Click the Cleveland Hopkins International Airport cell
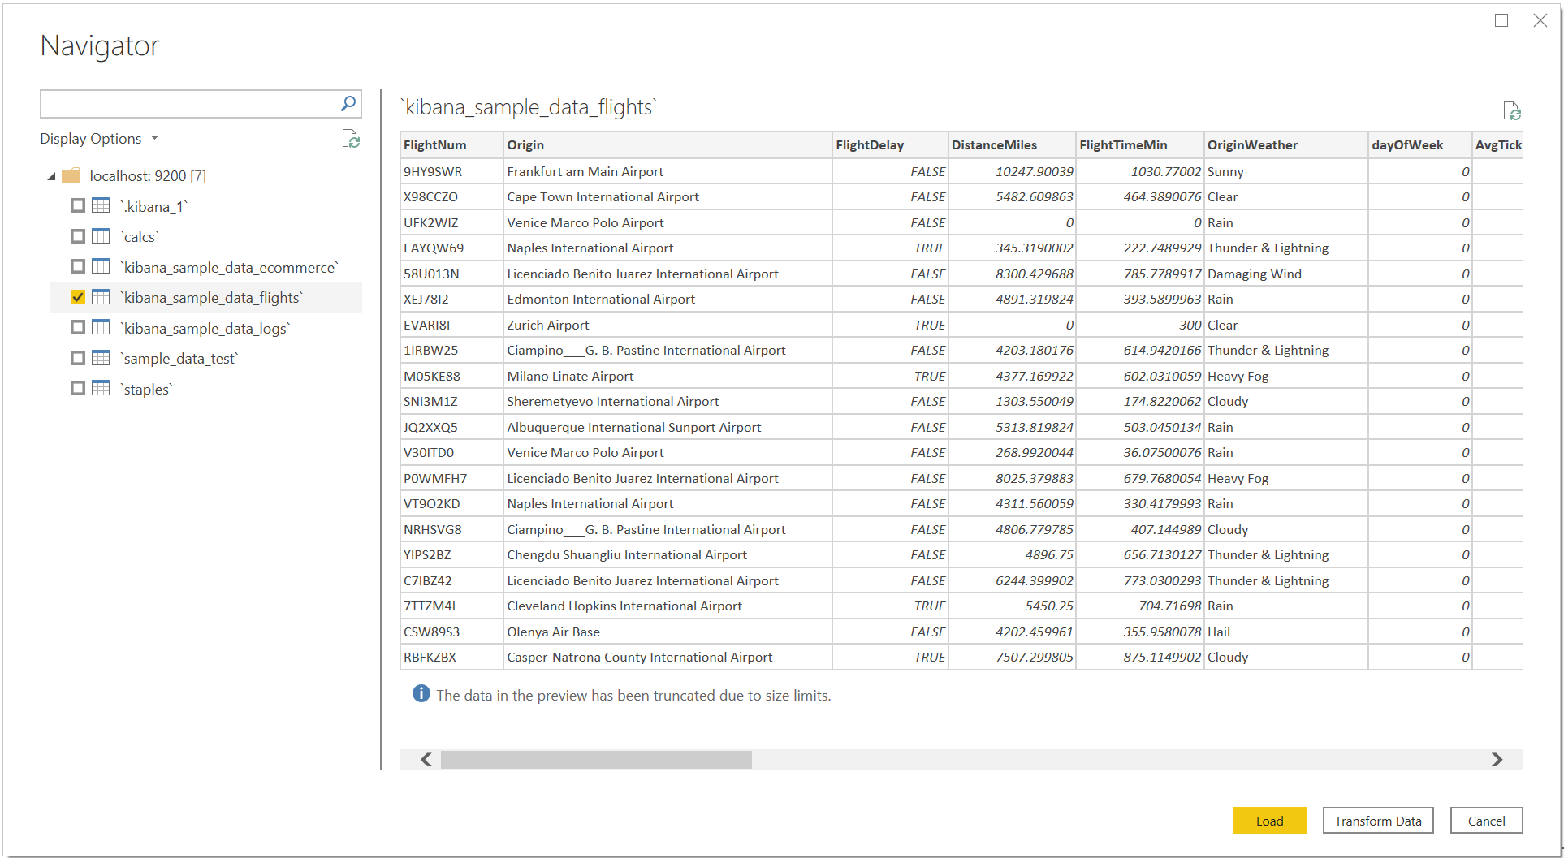This screenshot has width=1564, height=858. point(668,606)
